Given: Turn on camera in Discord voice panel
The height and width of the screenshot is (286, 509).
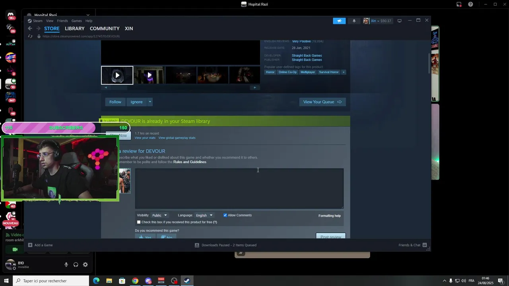Looking at the screenshot, I should [15, 249].
